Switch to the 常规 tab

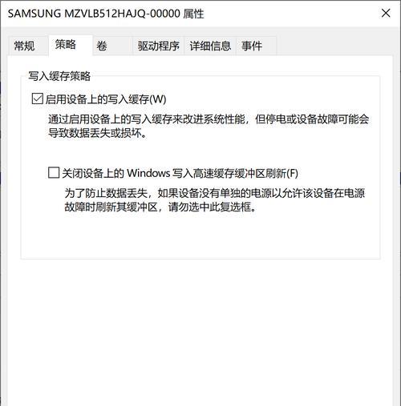(24, 46)
